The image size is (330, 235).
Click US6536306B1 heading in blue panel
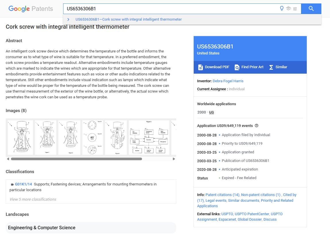pos(215,46)
